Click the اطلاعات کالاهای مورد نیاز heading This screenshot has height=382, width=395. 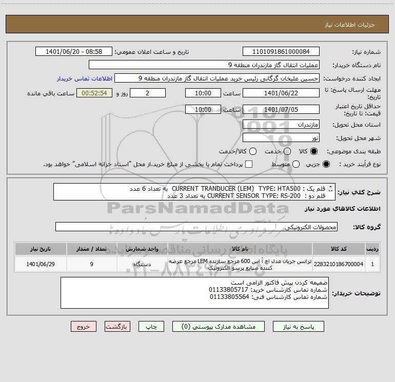[x=343, y=209]
